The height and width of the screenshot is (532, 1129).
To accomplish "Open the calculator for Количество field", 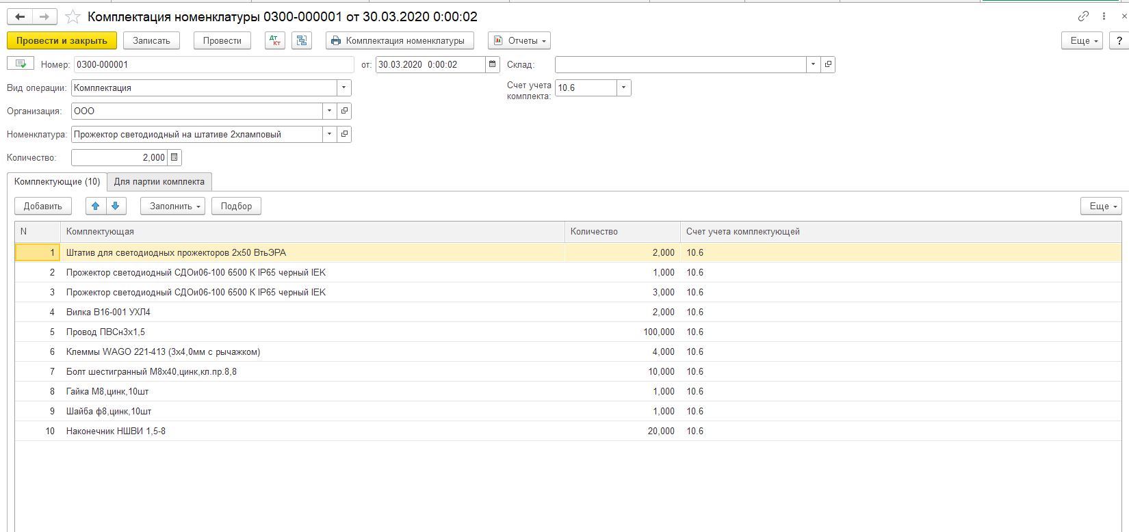I will coord(174,157).
